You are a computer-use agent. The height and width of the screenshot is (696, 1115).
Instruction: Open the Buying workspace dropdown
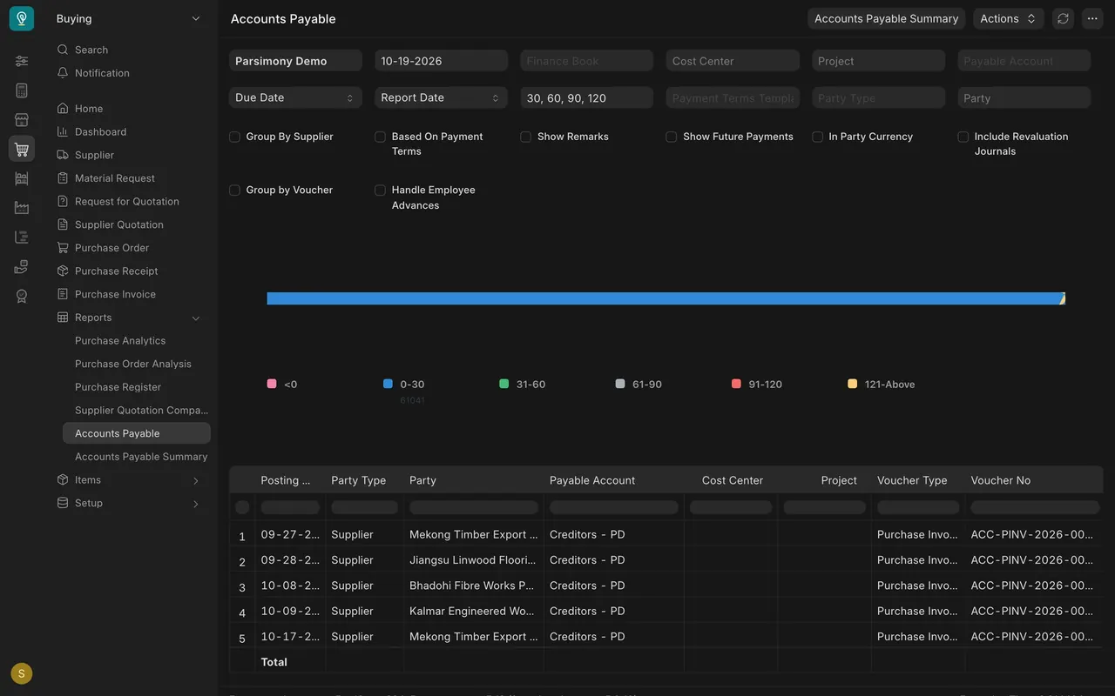(129, 18)
